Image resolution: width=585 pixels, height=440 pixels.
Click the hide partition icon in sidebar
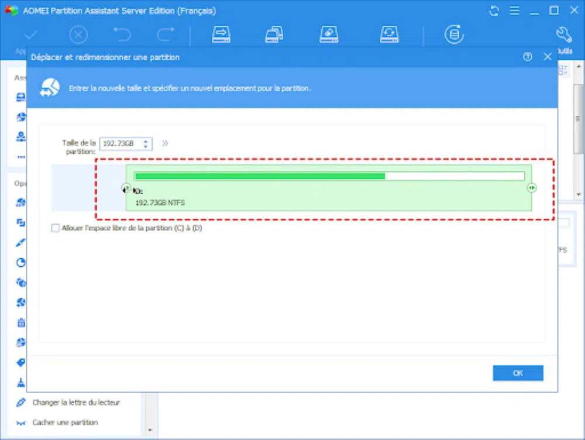(x=21, y=423)
